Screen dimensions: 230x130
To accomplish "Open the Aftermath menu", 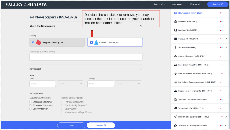I will click(x=195, y=5).
